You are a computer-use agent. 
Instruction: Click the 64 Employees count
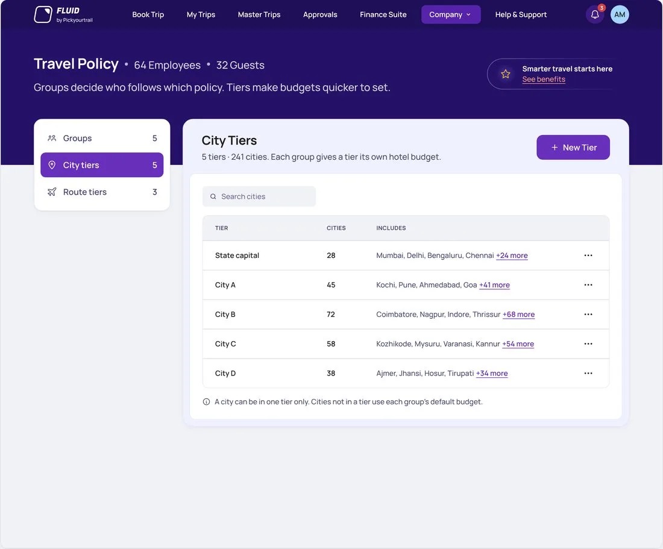tap(168, 65)
